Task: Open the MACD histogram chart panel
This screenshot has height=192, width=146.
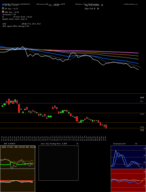Action: (x=18, y=180)
